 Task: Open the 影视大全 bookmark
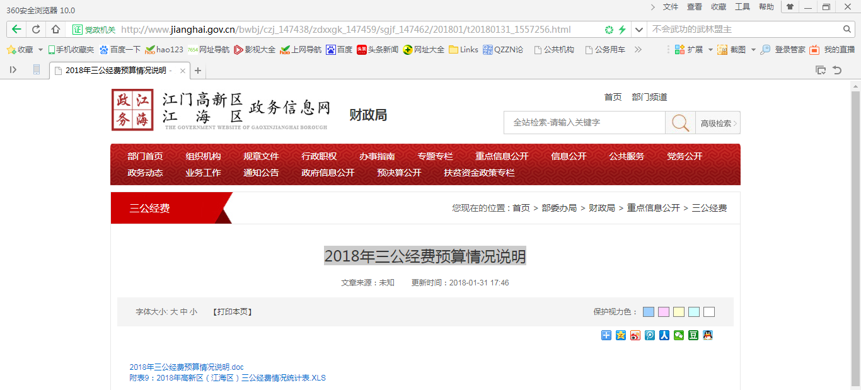[x=255, y=49]
